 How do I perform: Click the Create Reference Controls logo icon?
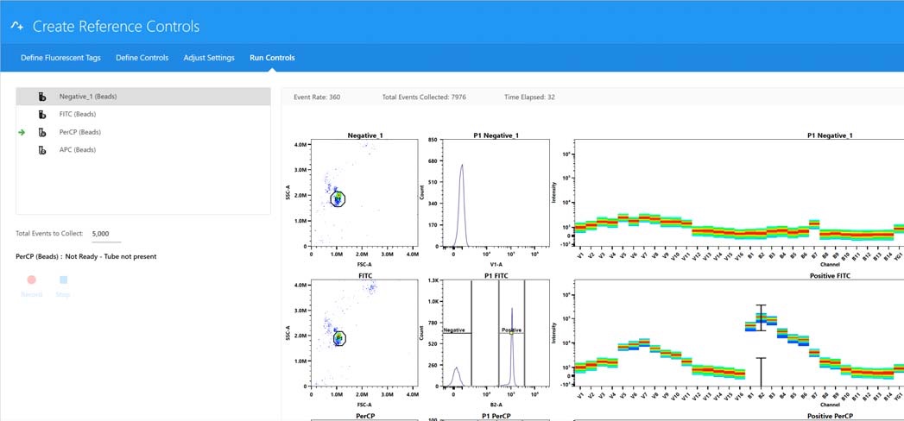click(16, 27)
